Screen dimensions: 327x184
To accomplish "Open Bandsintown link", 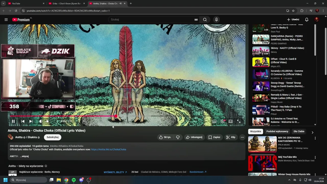I will coord(198,172).
